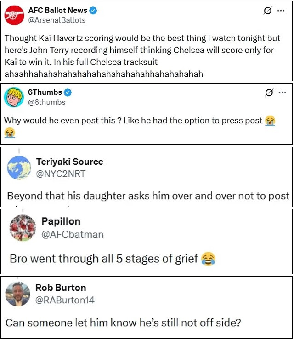Click AFC Ballot News verified badge
Screen dimensions: 294x341
[x=93, y=10]
